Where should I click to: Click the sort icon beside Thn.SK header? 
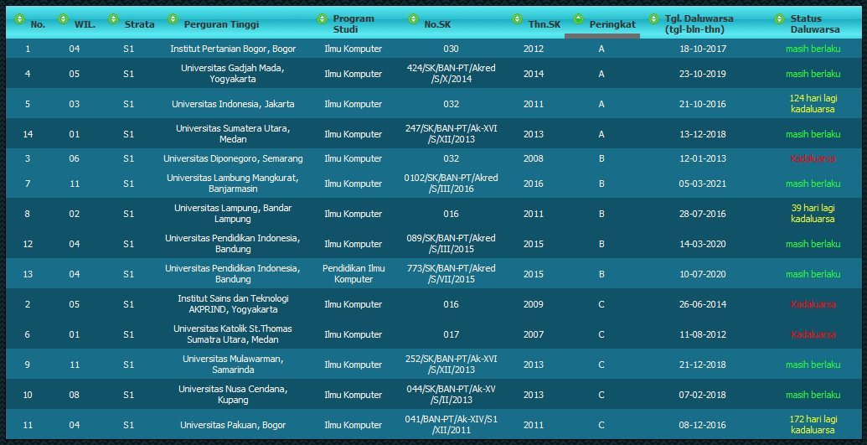pos(517,18)
